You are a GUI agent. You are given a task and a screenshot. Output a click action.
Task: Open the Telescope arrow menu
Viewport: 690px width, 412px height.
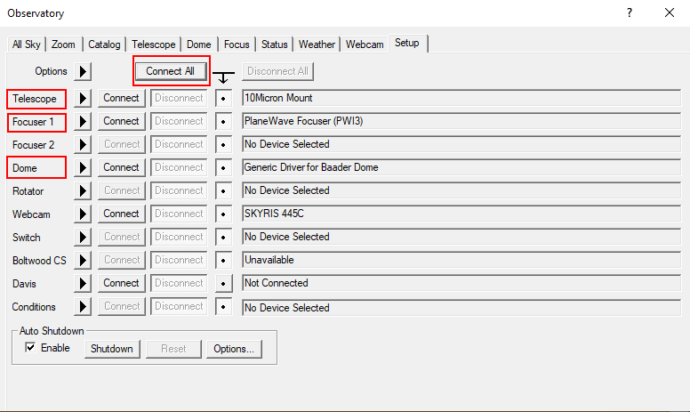click(x=83, y=98)
